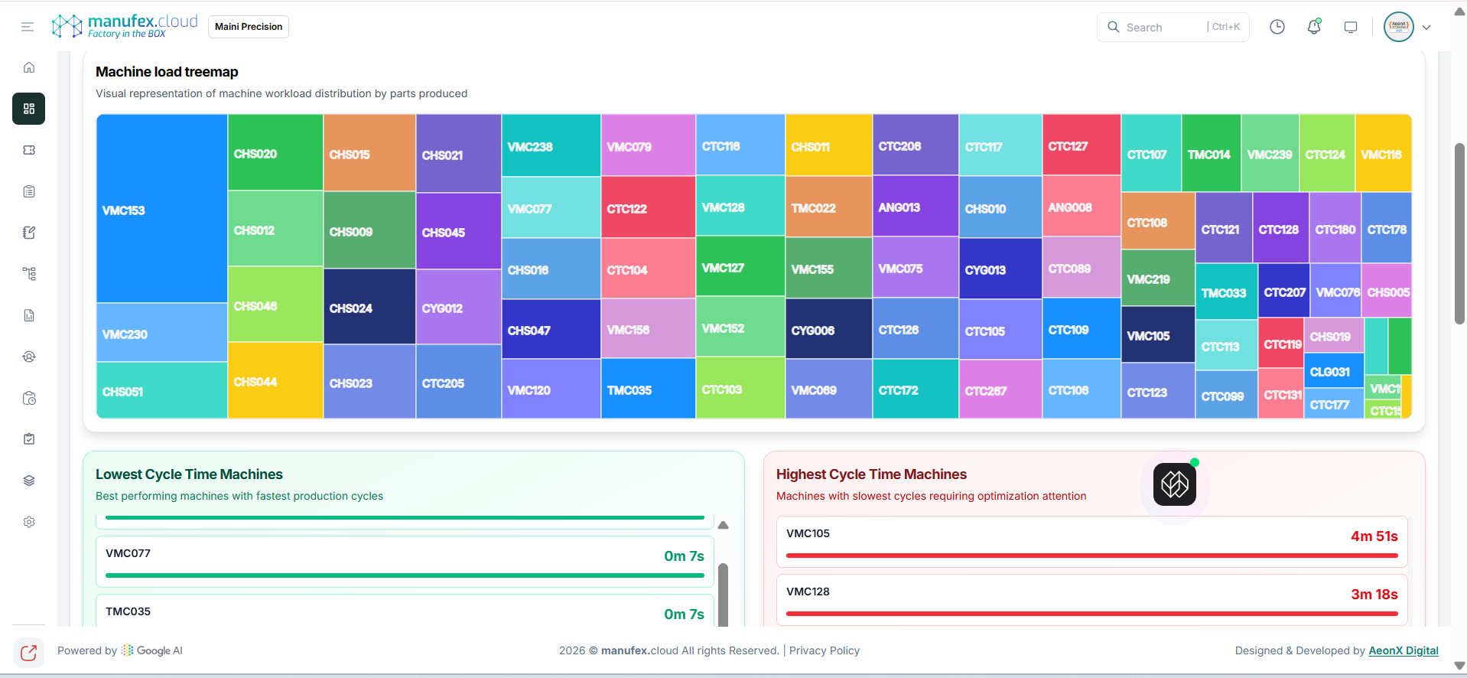The height and width of the screenshot is (678, 1467).
Task: Click the CHS011 treemap tile
Action: (x=829, y=145)
